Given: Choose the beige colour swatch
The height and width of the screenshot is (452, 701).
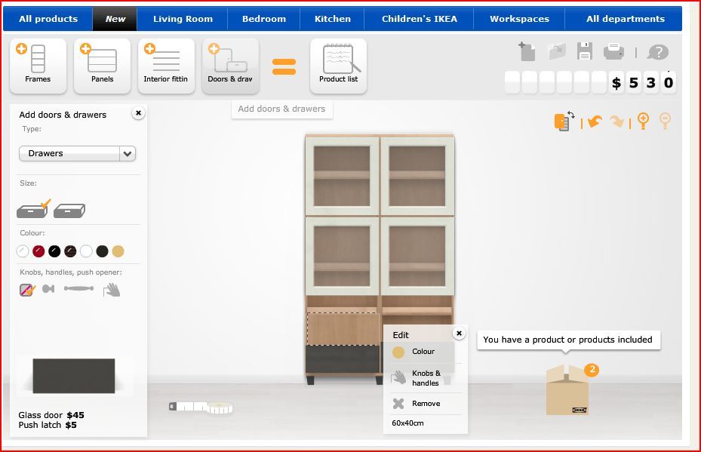Looking at the screenshot, I should tap(118, 251).
